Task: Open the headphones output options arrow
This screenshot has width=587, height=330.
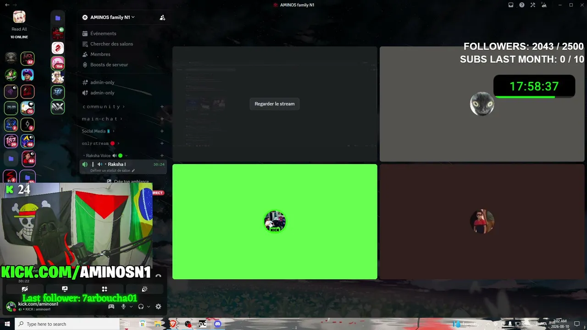Action: click(149, 307)
